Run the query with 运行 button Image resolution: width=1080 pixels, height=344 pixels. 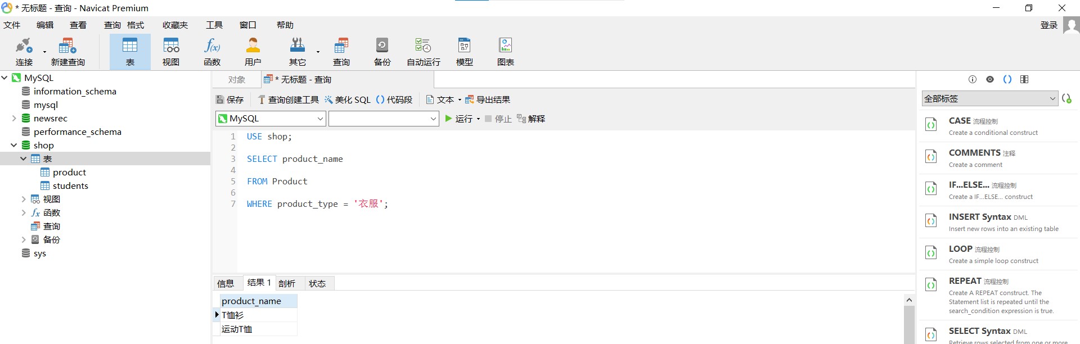(x=459, y=119)
